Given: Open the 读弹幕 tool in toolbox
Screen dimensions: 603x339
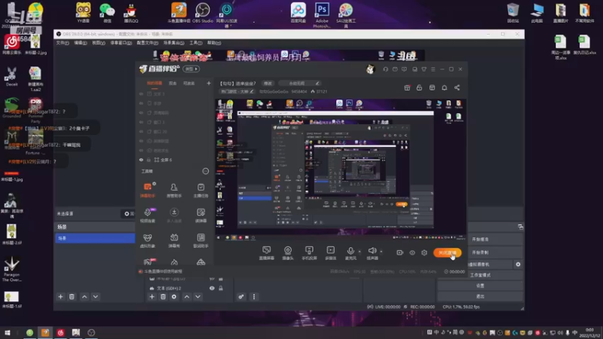Looking at the screenshot, I should pyautogui.click(x=200, y=215).
